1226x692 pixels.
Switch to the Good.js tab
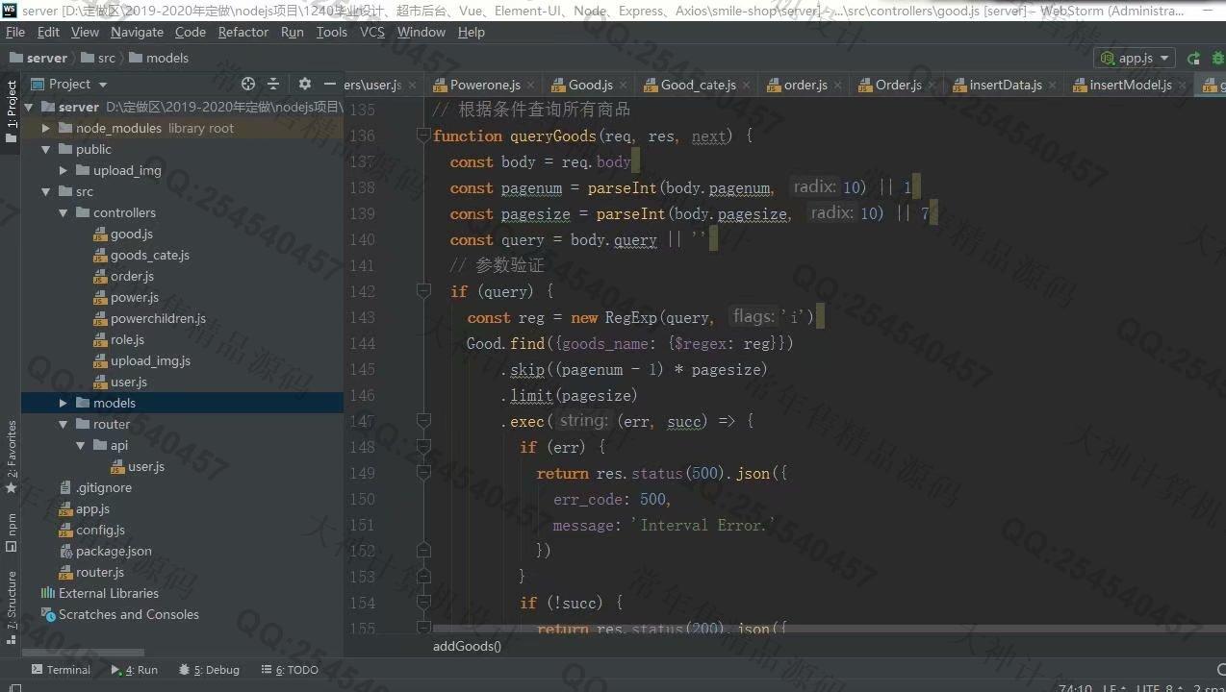coord(590,85)
